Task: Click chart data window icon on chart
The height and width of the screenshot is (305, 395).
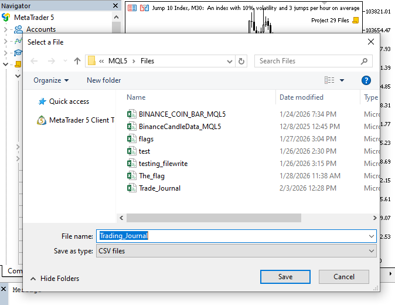Action: coord(132,8)
